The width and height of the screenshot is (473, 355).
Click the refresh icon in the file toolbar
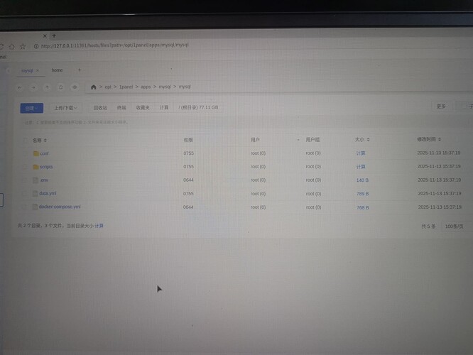point(61,87)
